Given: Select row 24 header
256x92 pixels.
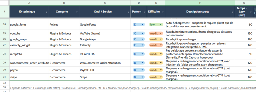Looking at the screenshot, I should click(x=4, y=24).
